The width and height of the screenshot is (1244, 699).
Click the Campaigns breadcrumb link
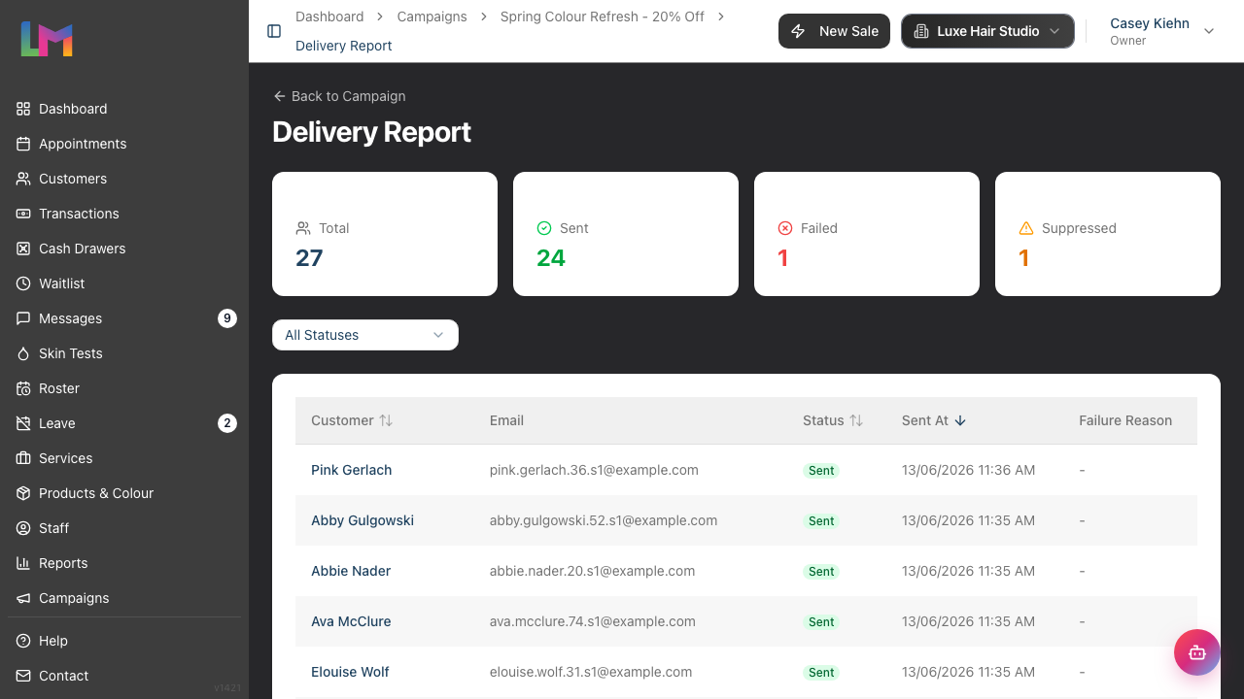432,17
